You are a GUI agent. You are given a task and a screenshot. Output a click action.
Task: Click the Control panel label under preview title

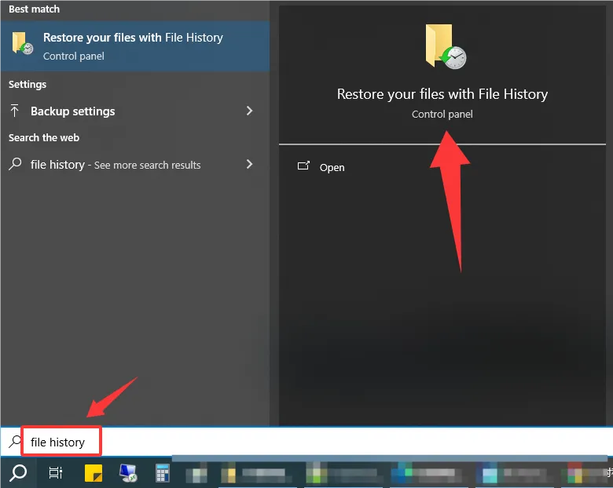442,115
